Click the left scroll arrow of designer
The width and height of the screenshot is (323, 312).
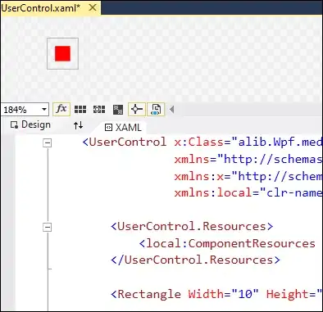pyautogui.click(x=171, y=110)
